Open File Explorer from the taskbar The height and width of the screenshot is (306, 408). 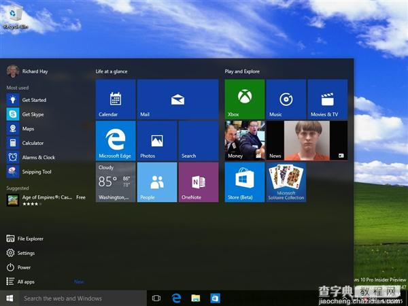click(196, 299)
